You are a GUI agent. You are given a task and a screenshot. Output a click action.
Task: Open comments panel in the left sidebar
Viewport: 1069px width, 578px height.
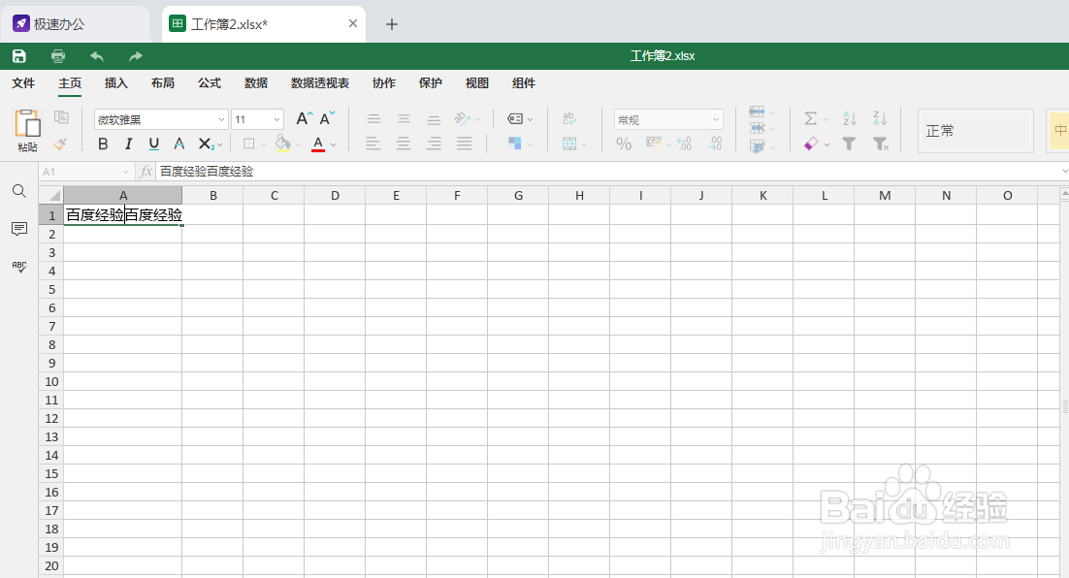click(x=19, y=229)
